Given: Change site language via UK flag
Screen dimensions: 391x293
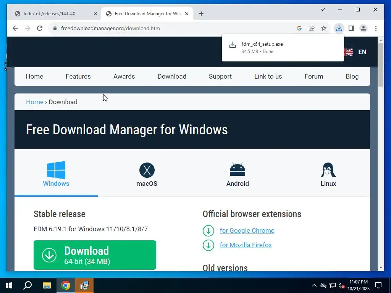Looking at the screenshot, I should [349, 52].
